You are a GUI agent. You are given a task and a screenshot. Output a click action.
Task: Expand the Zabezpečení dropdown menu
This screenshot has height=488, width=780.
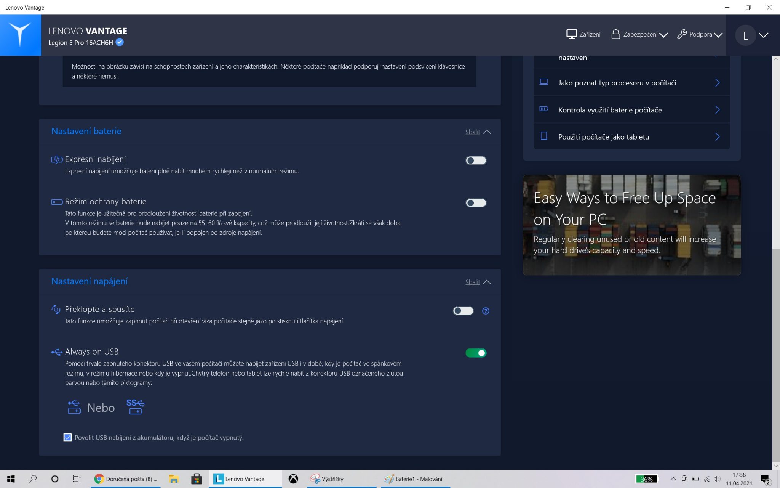639,35
